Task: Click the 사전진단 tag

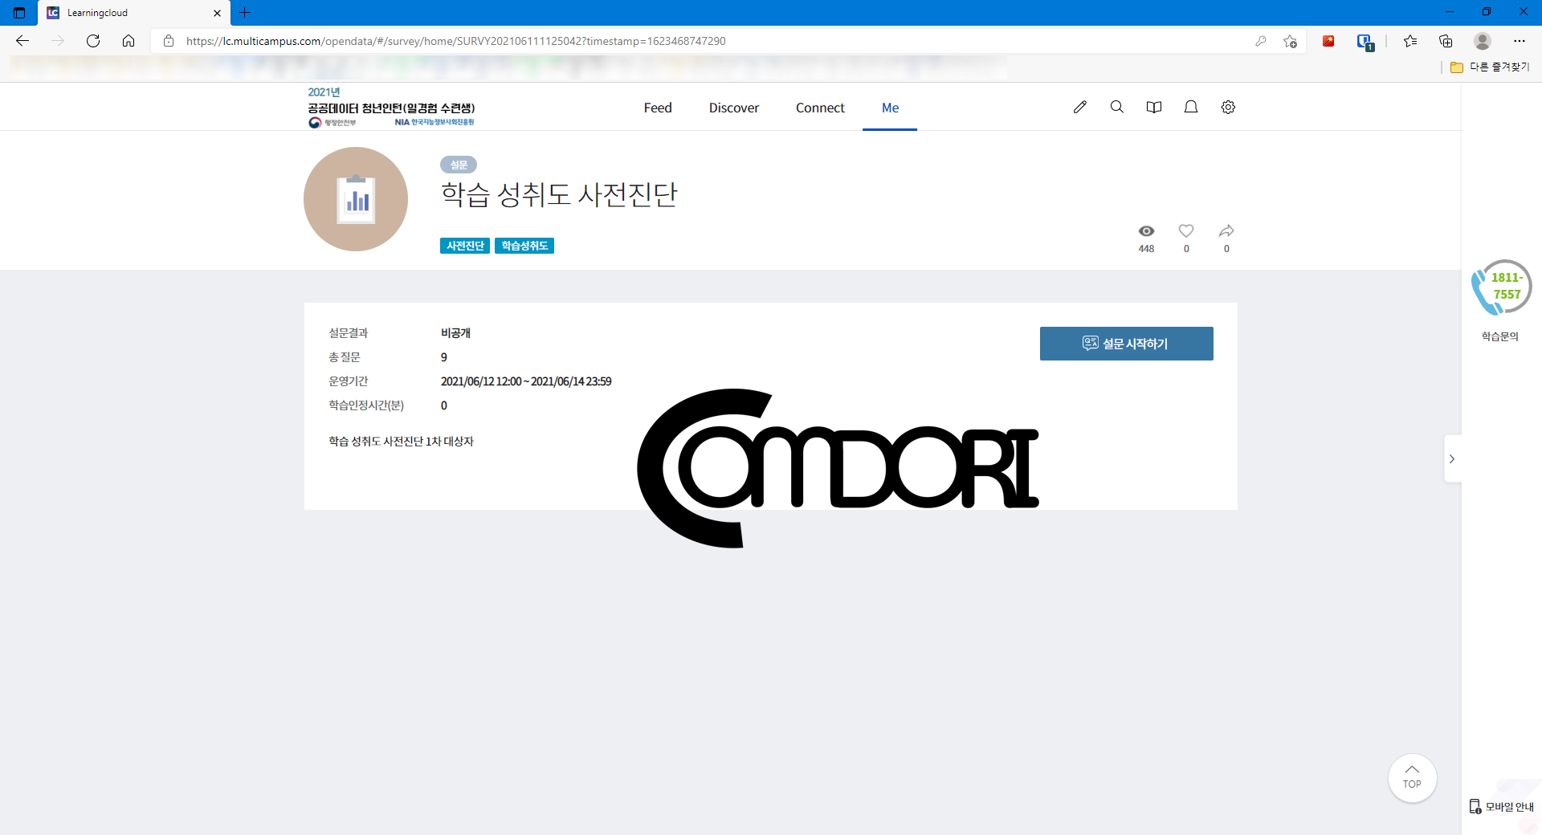Action: [465, 246]
